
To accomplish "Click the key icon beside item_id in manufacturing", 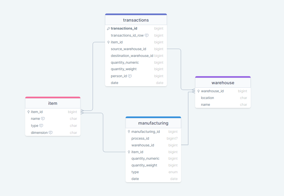I will [x=129, y=152].
